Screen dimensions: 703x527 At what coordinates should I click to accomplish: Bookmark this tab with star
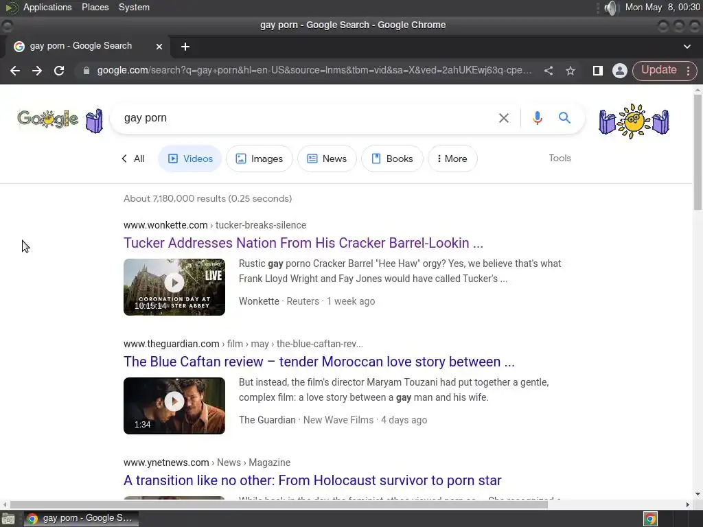571,71
